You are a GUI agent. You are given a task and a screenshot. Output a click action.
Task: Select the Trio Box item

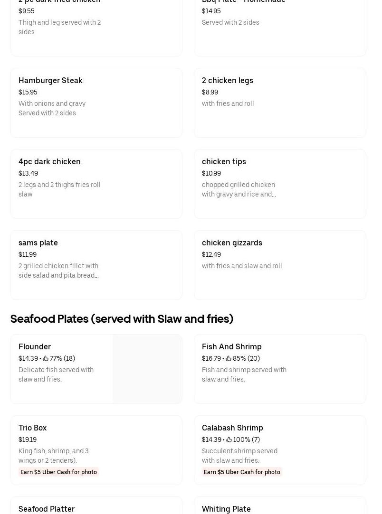96,450
